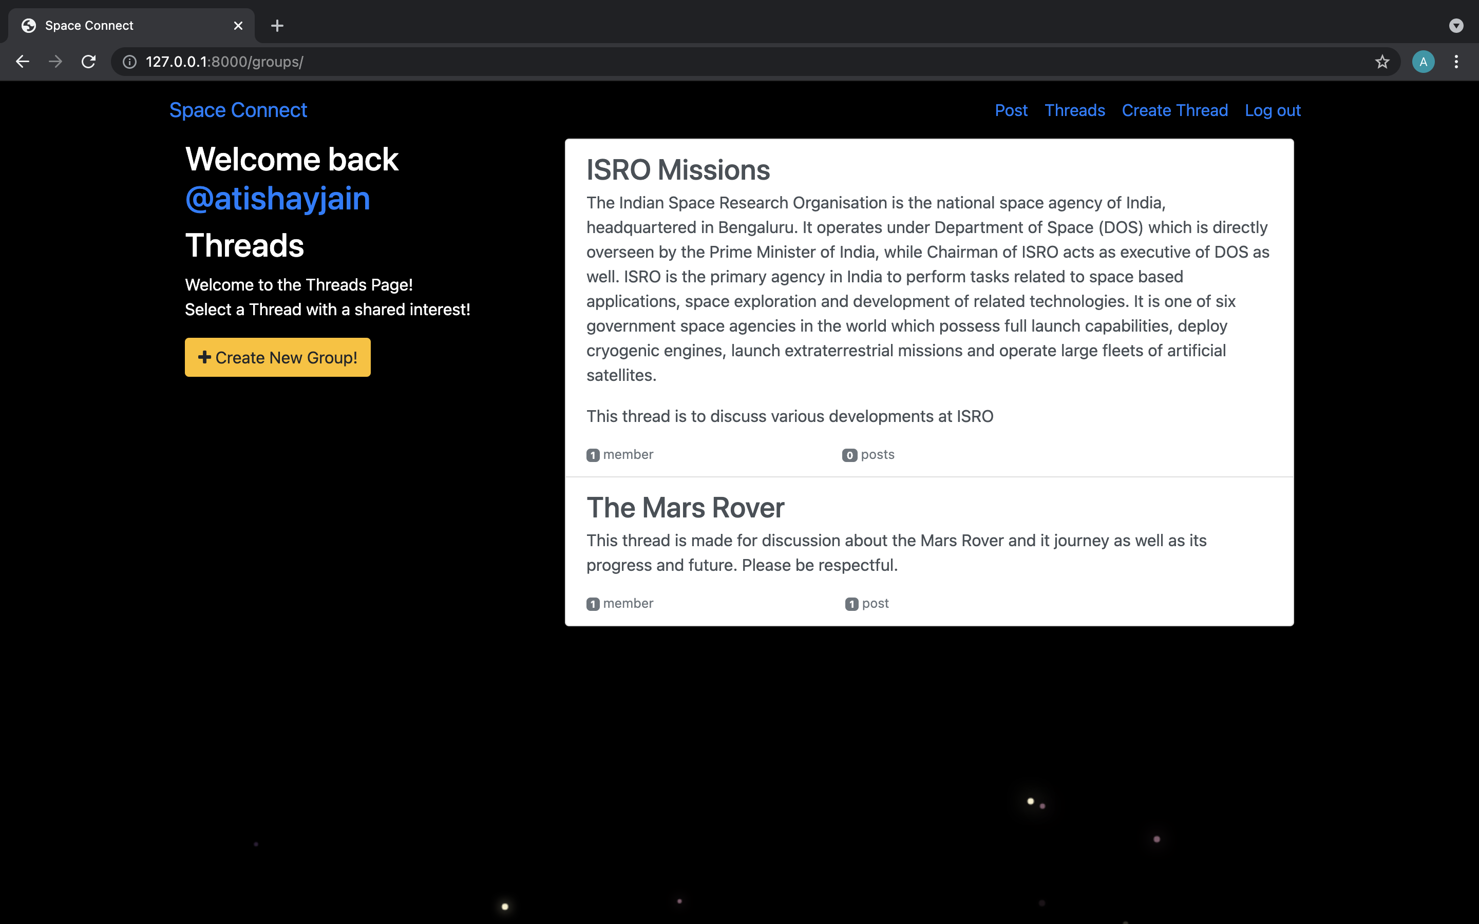1479x924 pixels.
Task: Open the Chrome three-dot menu
Action: pos(1456,62)
